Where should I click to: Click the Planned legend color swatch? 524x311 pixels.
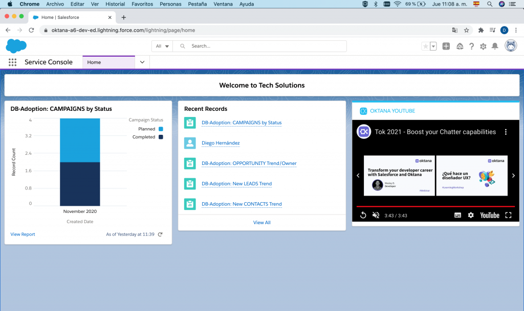[x=161, y=129]
